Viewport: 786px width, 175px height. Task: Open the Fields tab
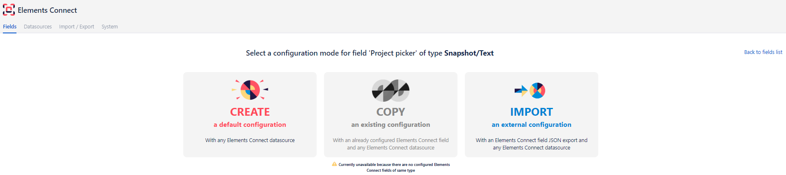[x=10, y=27]
